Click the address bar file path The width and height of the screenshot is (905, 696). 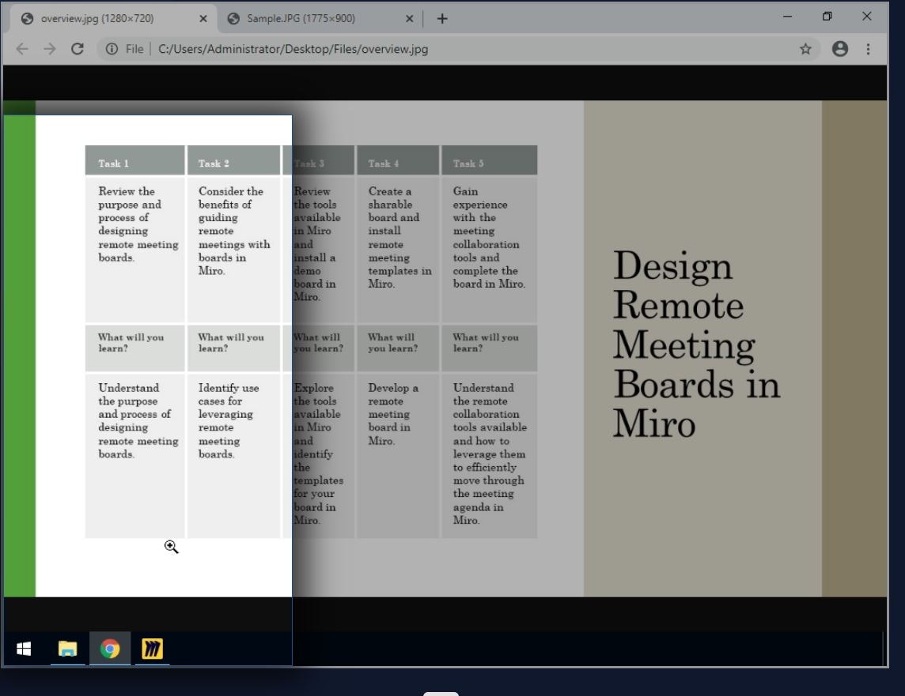tap(293, 49)
